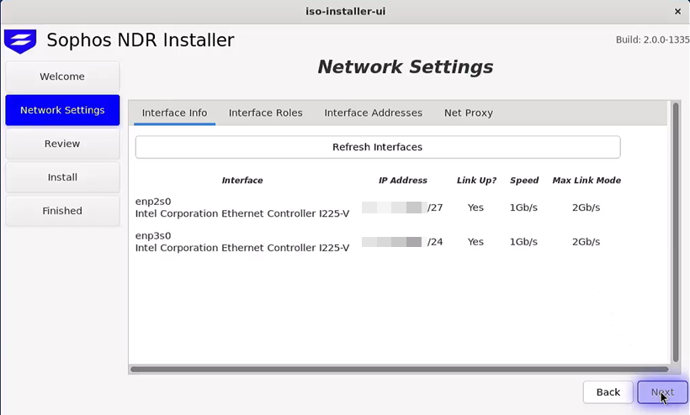
Task: Click the /27 subnet of enp2s0
Action: pos(435,207)
